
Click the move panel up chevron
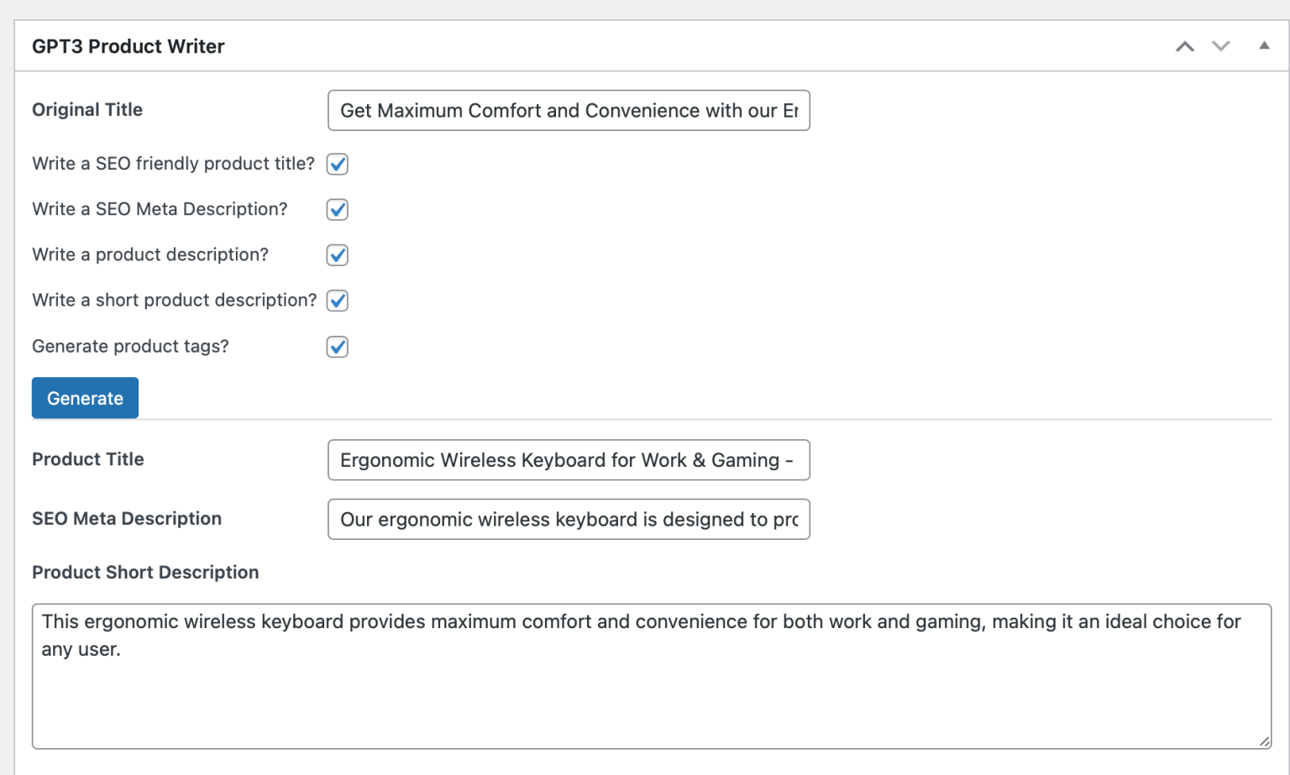click(x=1185, y=47)
